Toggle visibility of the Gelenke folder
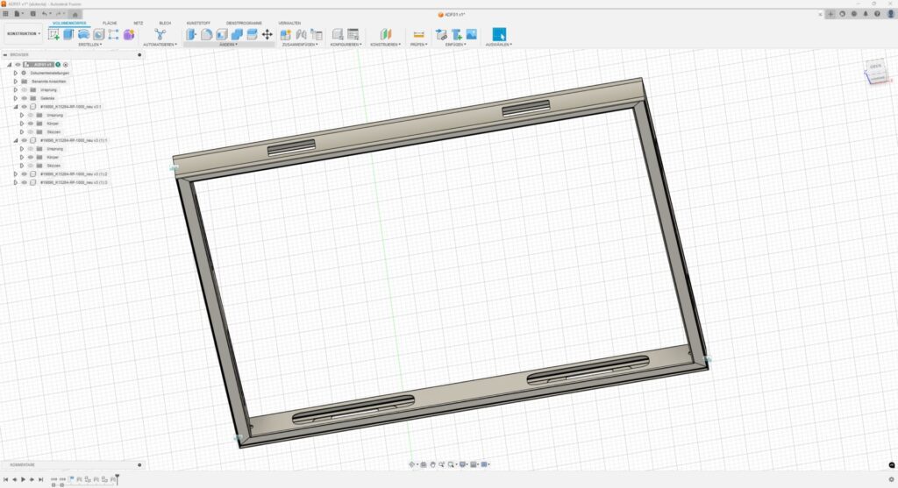Screen dimensions: 898x488 tap(25, 98)
